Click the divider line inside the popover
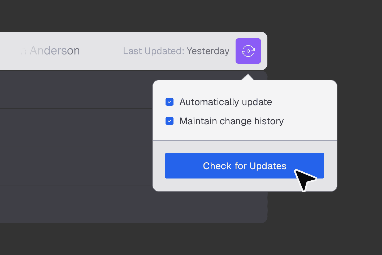Screen dimensions: 382x255 (x=245, y=140)
